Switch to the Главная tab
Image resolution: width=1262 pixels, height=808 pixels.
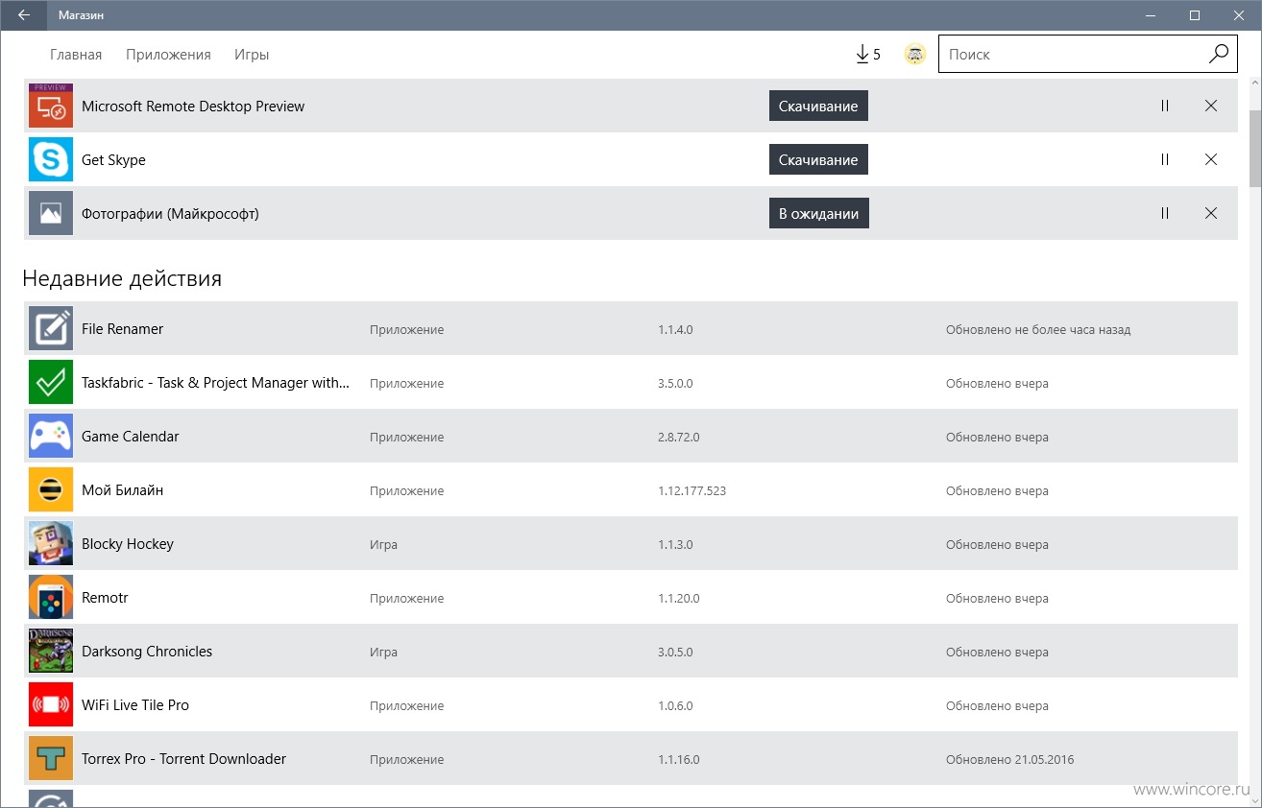click(x=76, y=55)
